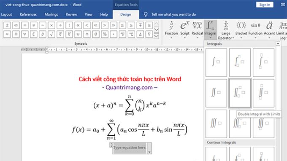Open the Help tab
287x161 pixels.
pos(104,14)
